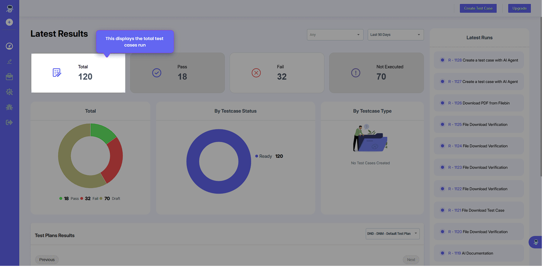This screenshot has width=543, height=267.
Task: Open run R-1126 Download PDF from Filebin
Action: click(479, 103)
